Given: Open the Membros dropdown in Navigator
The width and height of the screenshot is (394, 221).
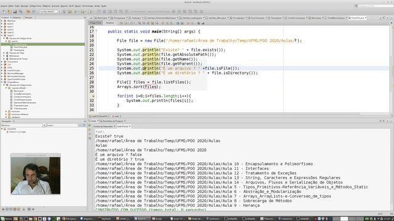Looking at the screenshot, I should [x=44, y=125].
